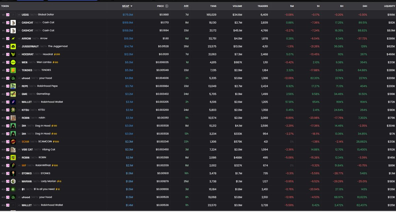The height and width of the screenshot is (212, 396).
Task: Open the MARIAN Lady Marian logo
Action: pos(13,181)
